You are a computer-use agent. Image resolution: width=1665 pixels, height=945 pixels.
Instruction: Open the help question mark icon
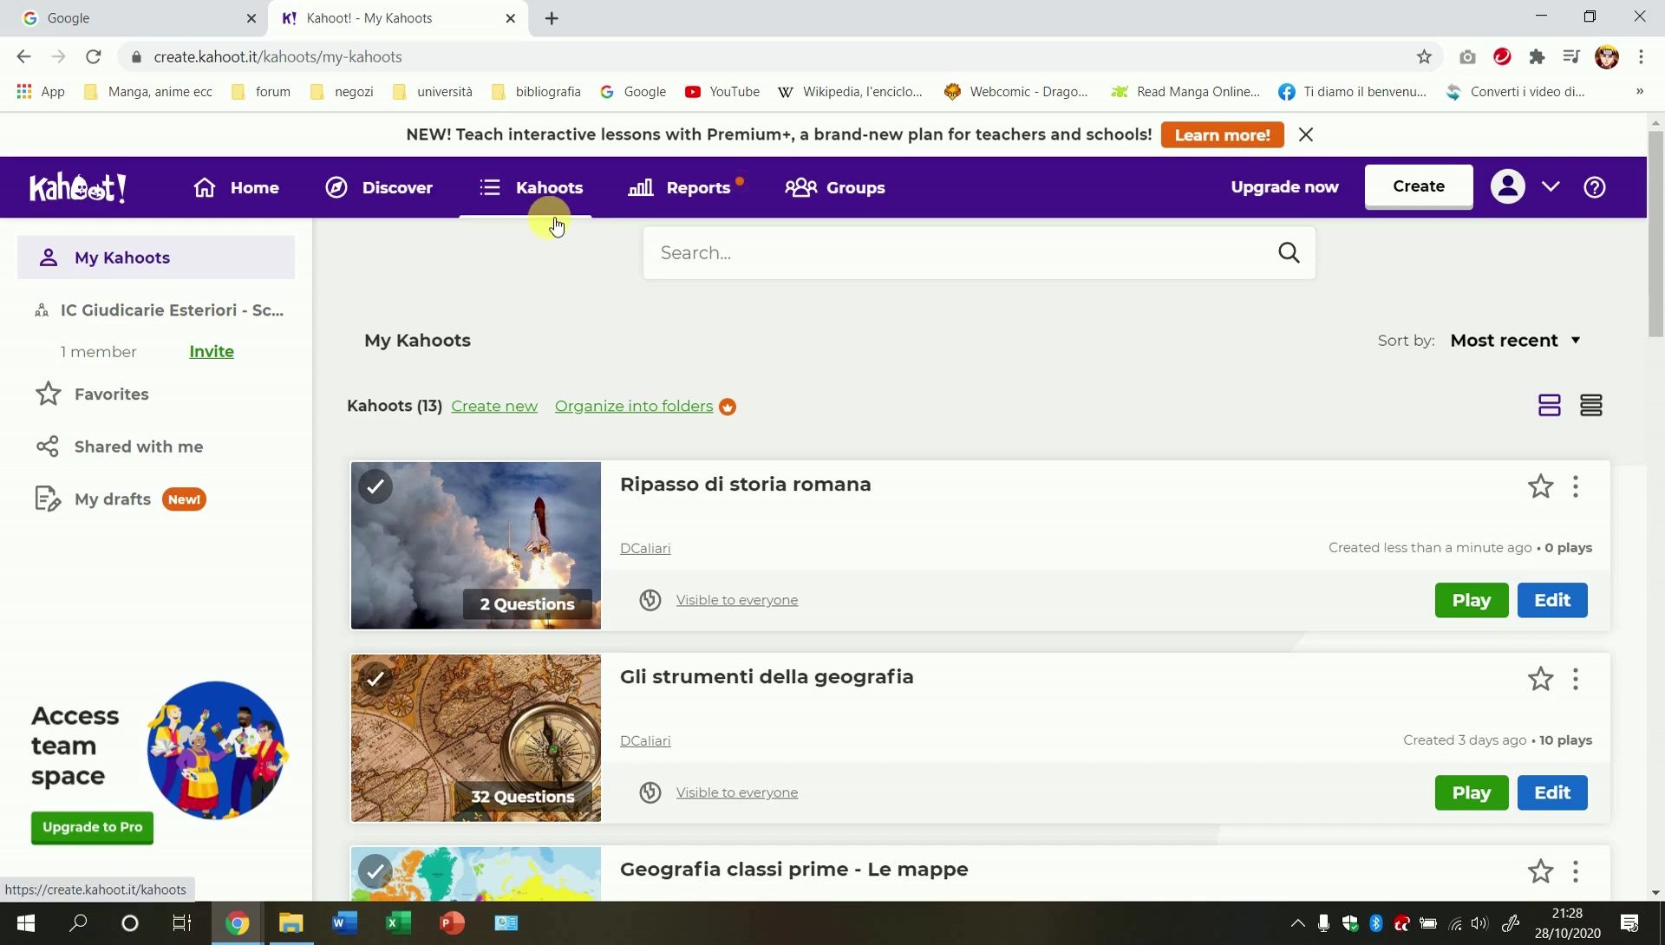(1594, 187)
